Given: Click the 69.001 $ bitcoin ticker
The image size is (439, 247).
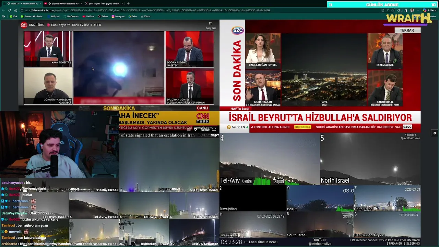Looking at the screenshot, I should click(x=238, y=127).
